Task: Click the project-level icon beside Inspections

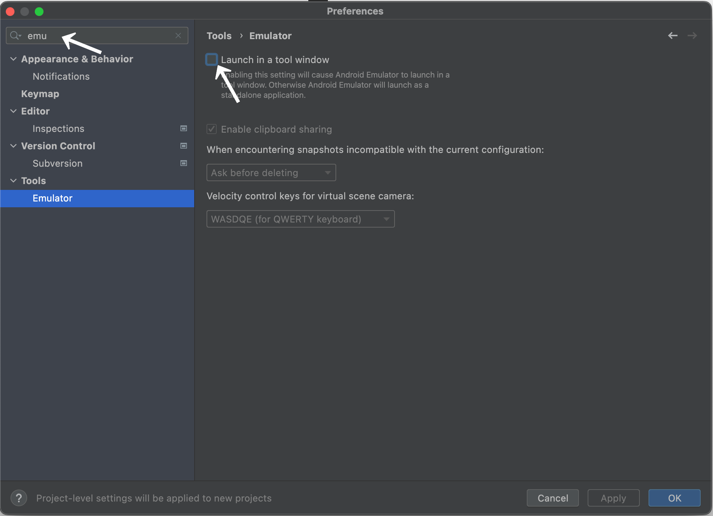Action: (x=184, y=129)
